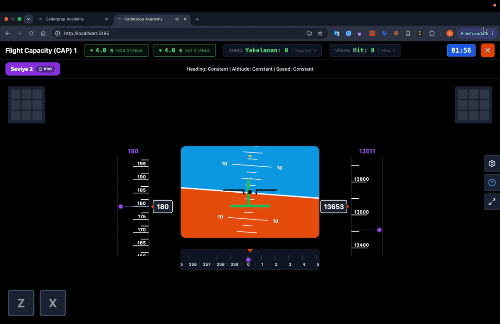The image size is (500, 324).
Task: Toggle fullscreen with the expand arrows icon
Action: 492,202
